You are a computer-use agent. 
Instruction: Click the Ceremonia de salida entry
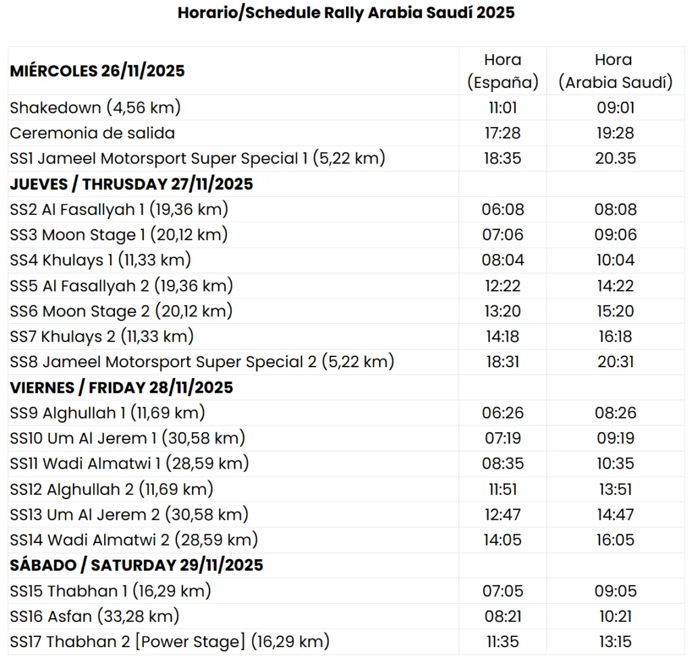click(x=93, y=133)
